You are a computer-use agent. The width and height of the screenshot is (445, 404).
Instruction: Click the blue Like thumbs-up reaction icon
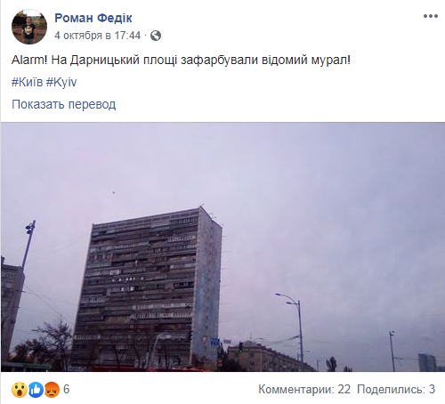(36, 390)
